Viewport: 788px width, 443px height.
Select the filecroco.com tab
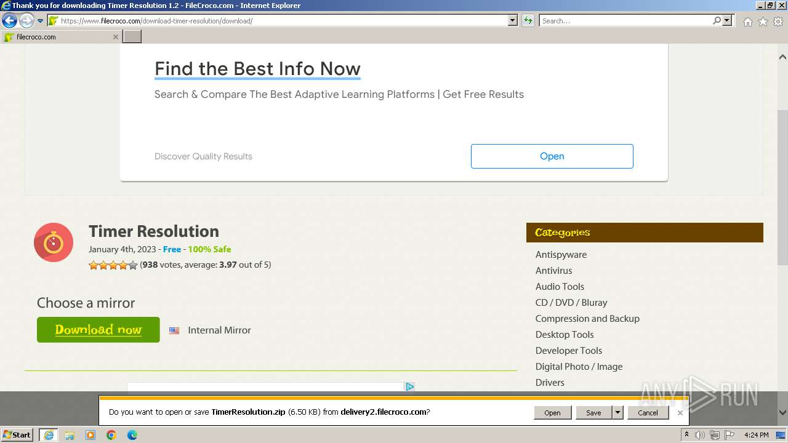[x=61, y=37]
